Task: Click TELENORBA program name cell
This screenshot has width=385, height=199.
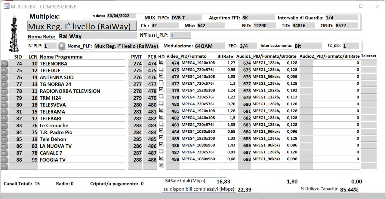Action: pos(82,63)
